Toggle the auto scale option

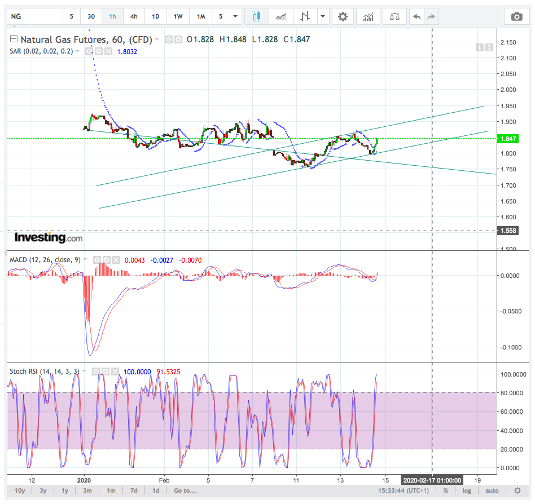pos(492,490)
